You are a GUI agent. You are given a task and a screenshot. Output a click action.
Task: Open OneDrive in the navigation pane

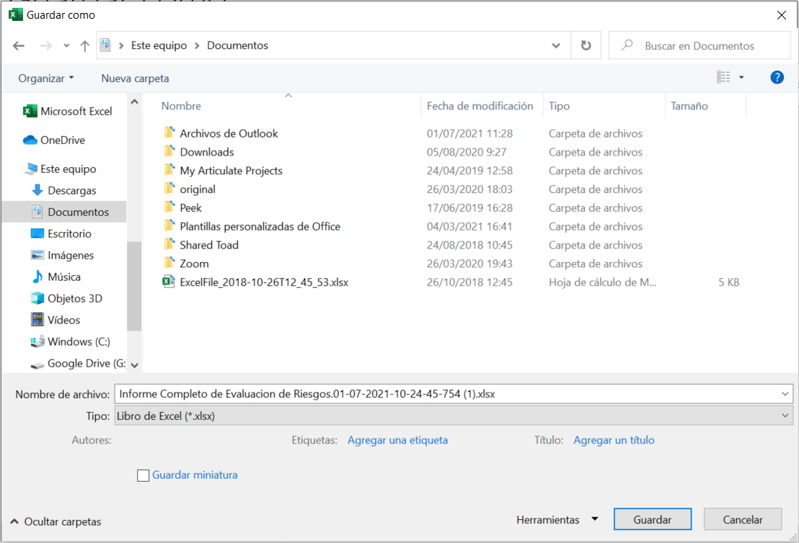click(62, 140)
